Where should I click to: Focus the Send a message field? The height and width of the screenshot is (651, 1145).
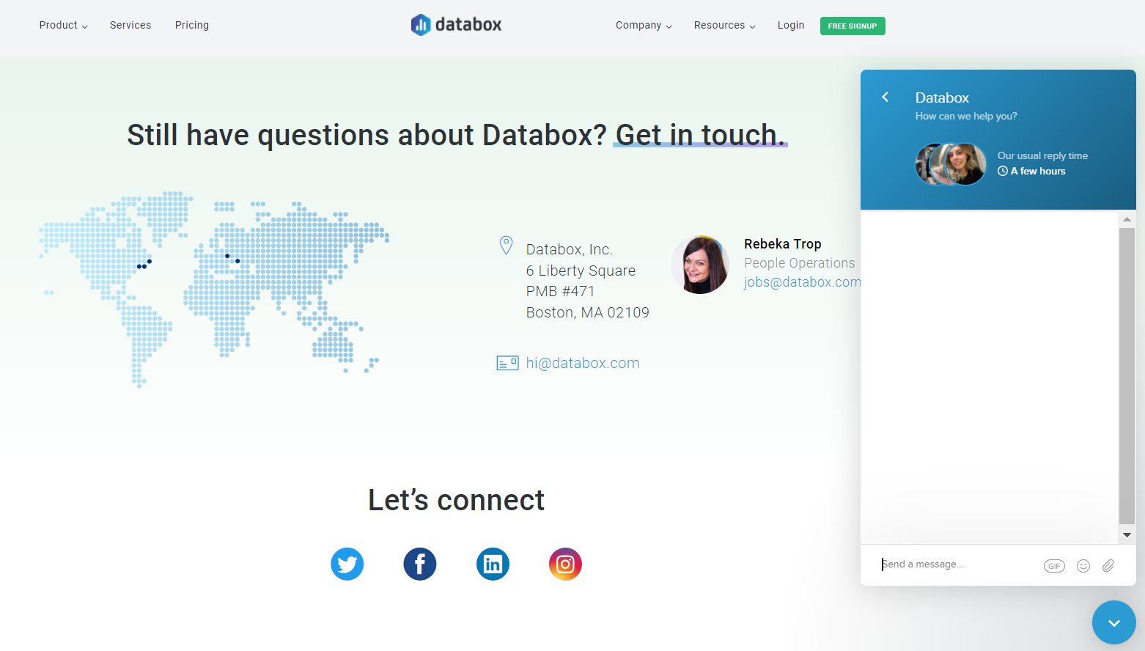[957, 564]
